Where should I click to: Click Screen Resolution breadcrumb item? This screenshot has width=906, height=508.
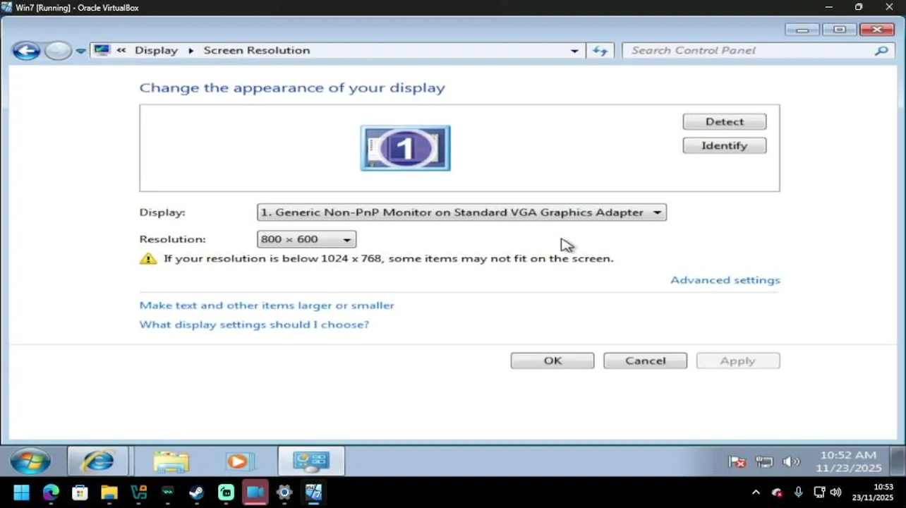(x=257, y=51)
